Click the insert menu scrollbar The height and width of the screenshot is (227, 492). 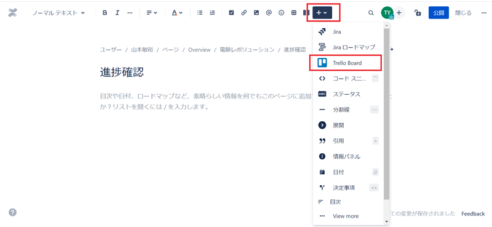pos(387,114)
